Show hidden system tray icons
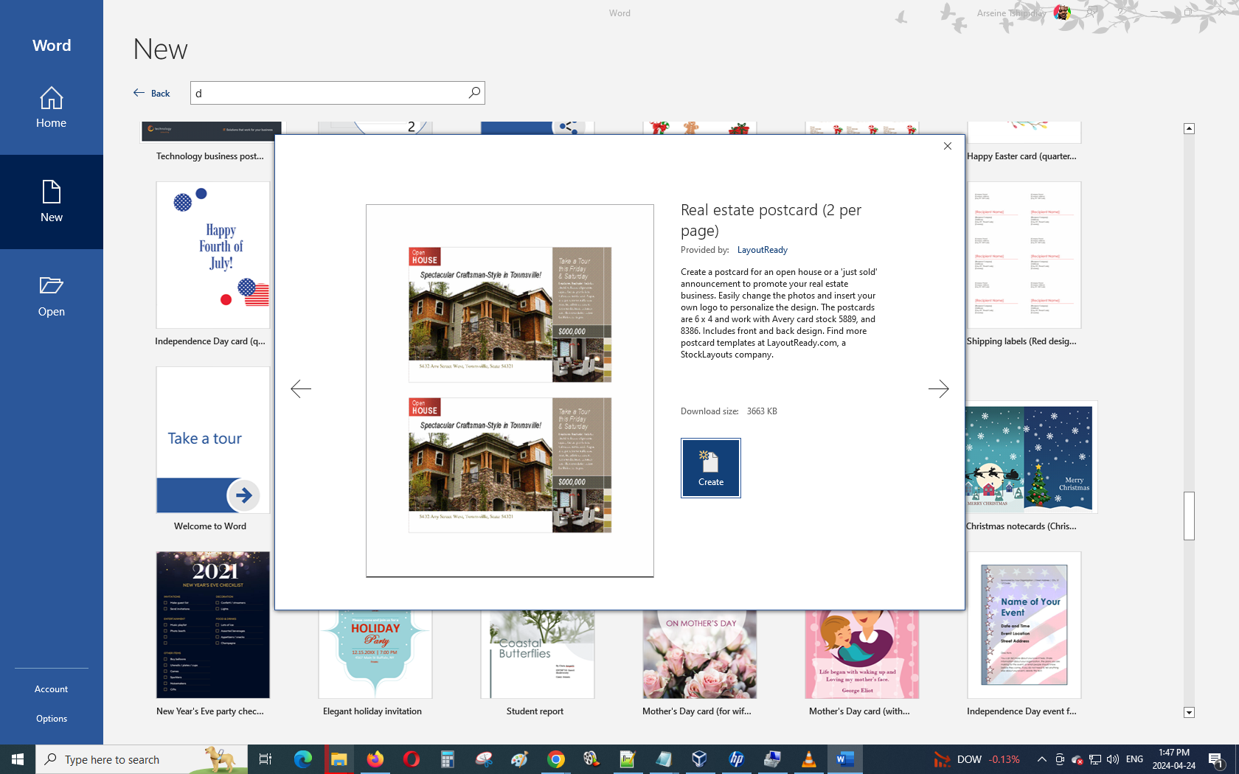Screen dimensions: 1239x774 [x=1041, y=759]
